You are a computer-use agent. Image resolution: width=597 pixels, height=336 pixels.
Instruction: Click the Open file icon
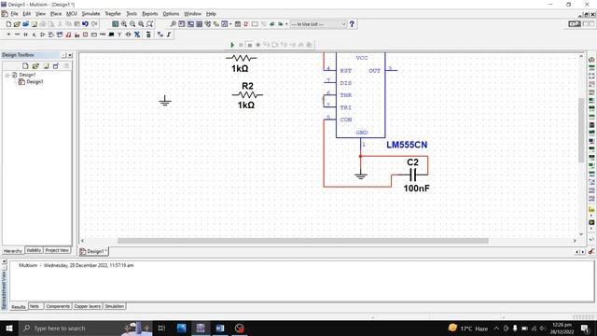17,24
